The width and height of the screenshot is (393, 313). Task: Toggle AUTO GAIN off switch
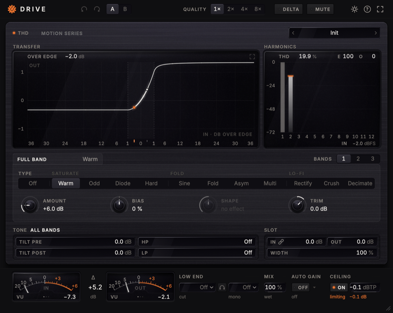coord(300,287)
